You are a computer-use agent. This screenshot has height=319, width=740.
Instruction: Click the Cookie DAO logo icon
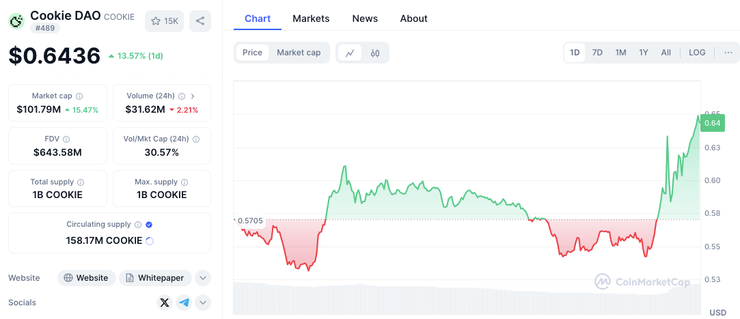tap(17, 20)
